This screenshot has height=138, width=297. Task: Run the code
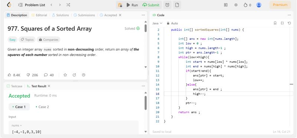pos(132,5)
